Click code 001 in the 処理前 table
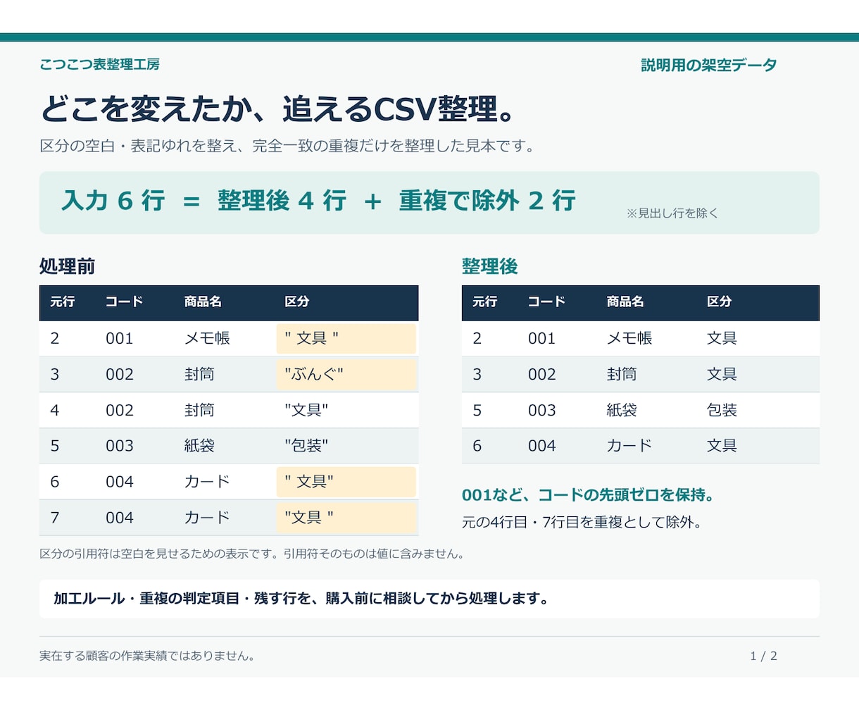Viewport: 859px width, 710px height. point(119,338)
